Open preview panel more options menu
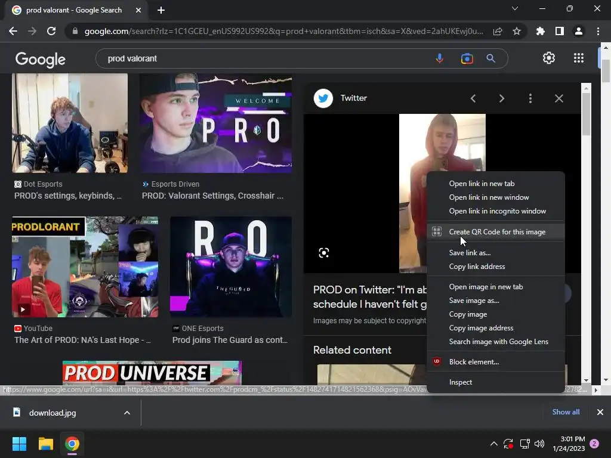This screenshot has width=611, height=458. [530, 98]
